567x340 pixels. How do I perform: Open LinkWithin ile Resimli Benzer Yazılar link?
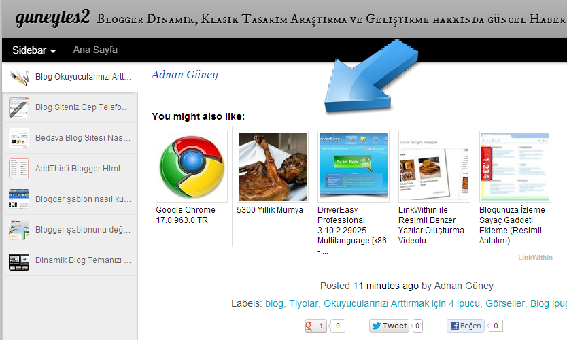pyautogui.click(x=431, y=225)
